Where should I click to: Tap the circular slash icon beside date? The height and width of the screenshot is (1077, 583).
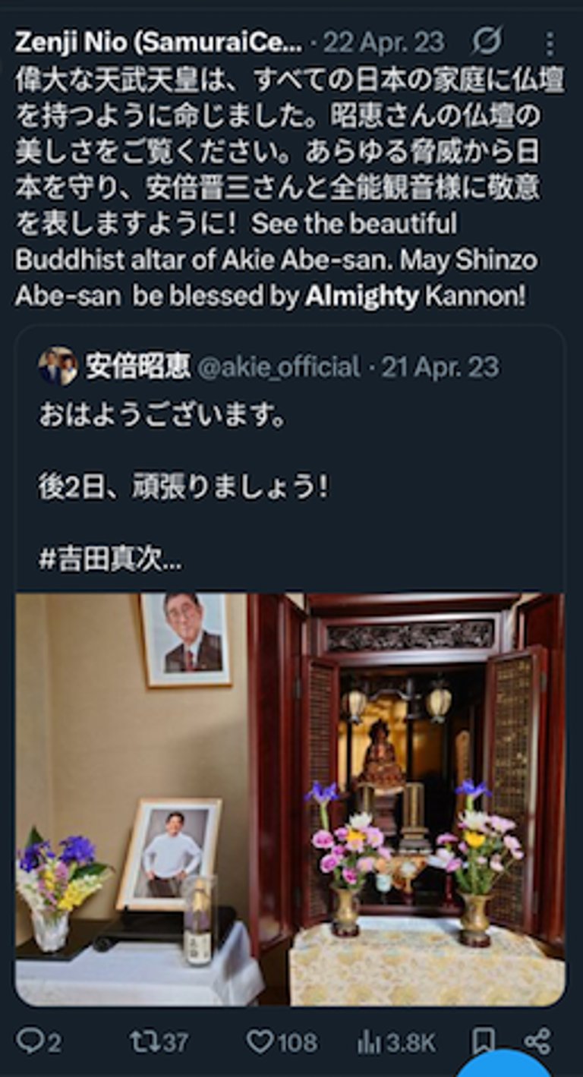487,42
